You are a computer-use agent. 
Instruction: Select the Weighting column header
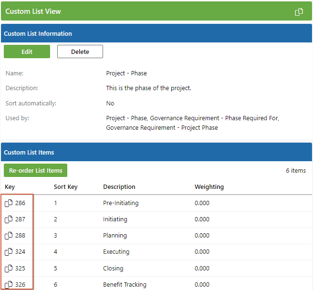(x=209, y=187)
